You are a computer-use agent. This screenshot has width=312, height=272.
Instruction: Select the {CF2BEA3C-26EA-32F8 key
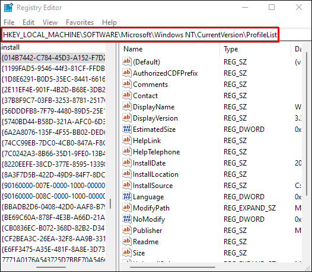[x=53, y=239]
